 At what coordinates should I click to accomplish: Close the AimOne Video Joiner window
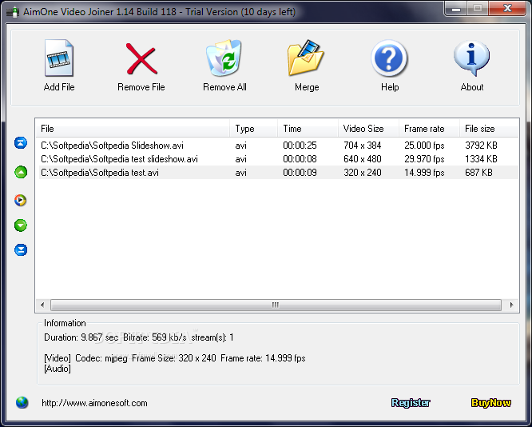tap(507, 8)
